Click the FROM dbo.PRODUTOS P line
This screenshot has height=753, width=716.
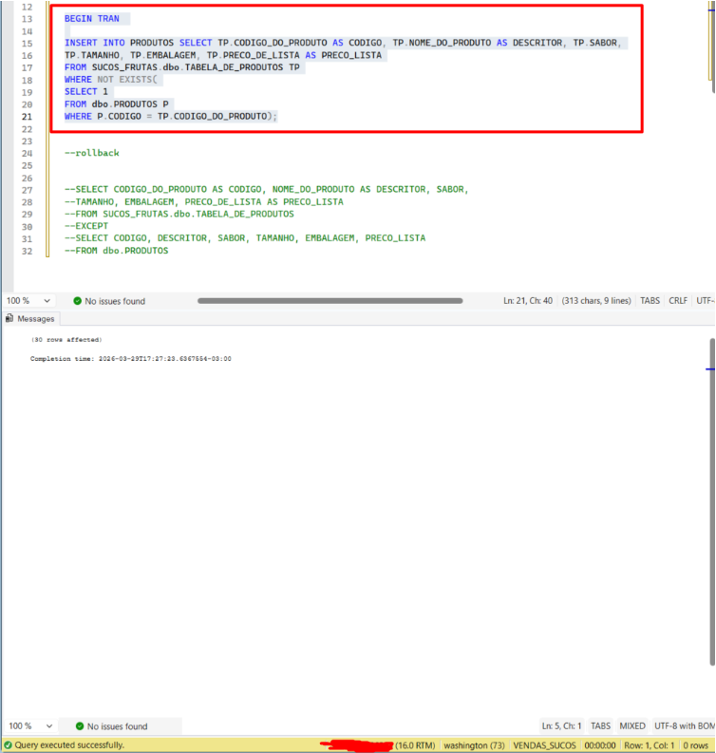[116, 104]
